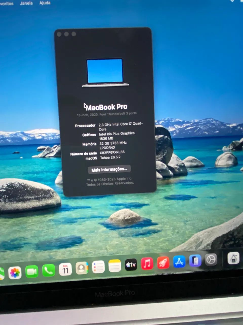Select '2,3 GHz Intel Core i7 Quad-Core' value

120,126
